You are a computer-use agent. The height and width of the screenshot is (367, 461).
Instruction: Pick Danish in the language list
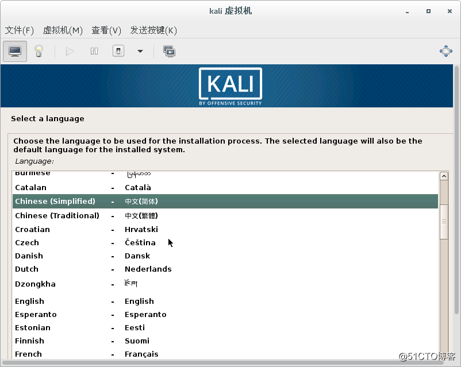225,256
